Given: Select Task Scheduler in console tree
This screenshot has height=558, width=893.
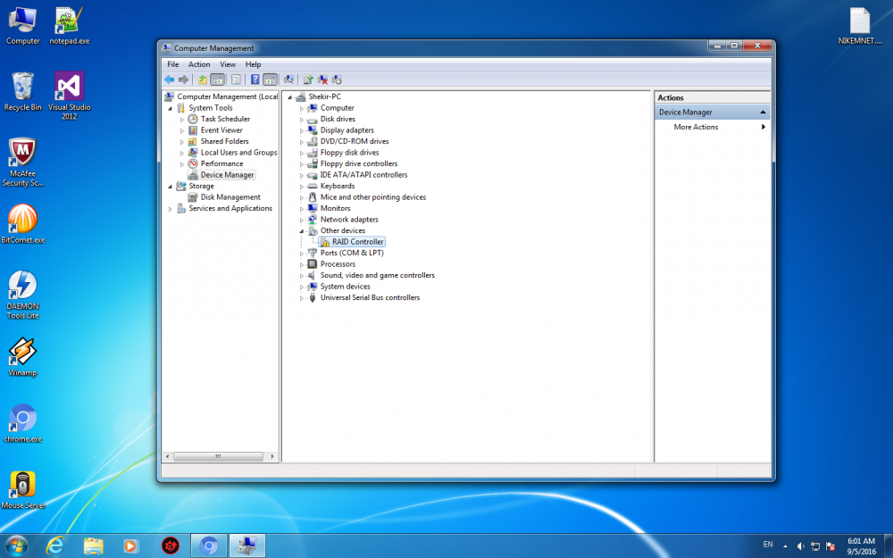Looking at the screenshot, I should click(225, 119).
